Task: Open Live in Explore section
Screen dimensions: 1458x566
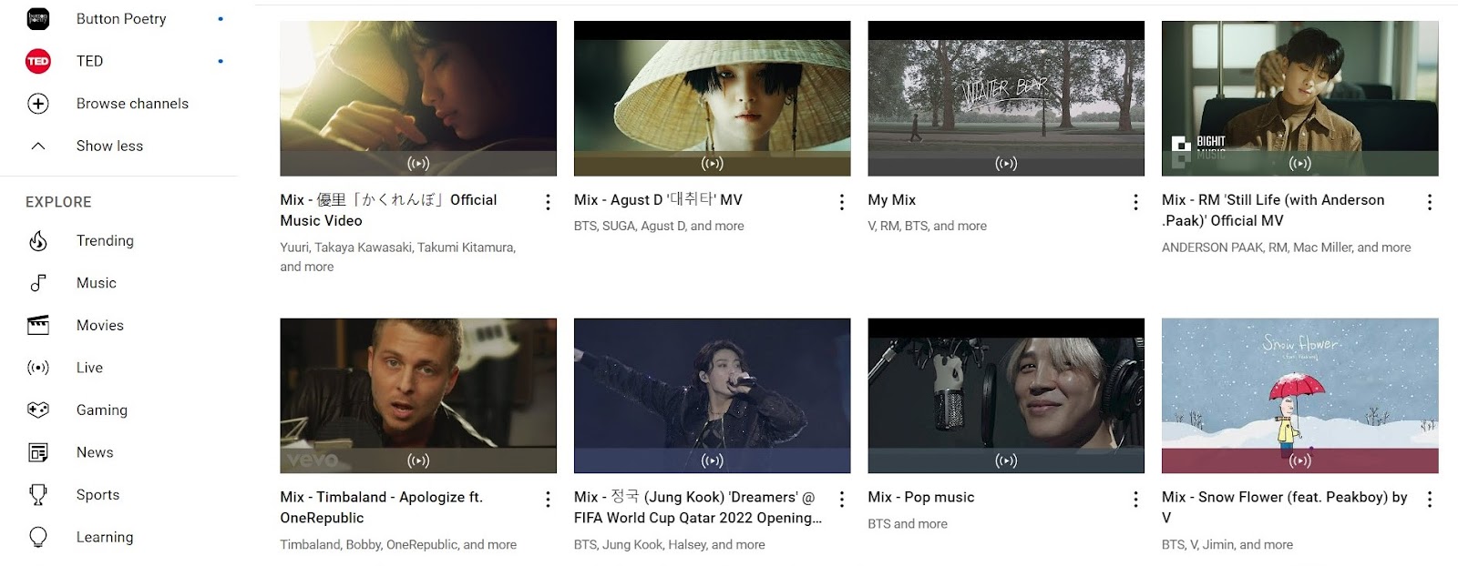Action: tap(89, 368)
